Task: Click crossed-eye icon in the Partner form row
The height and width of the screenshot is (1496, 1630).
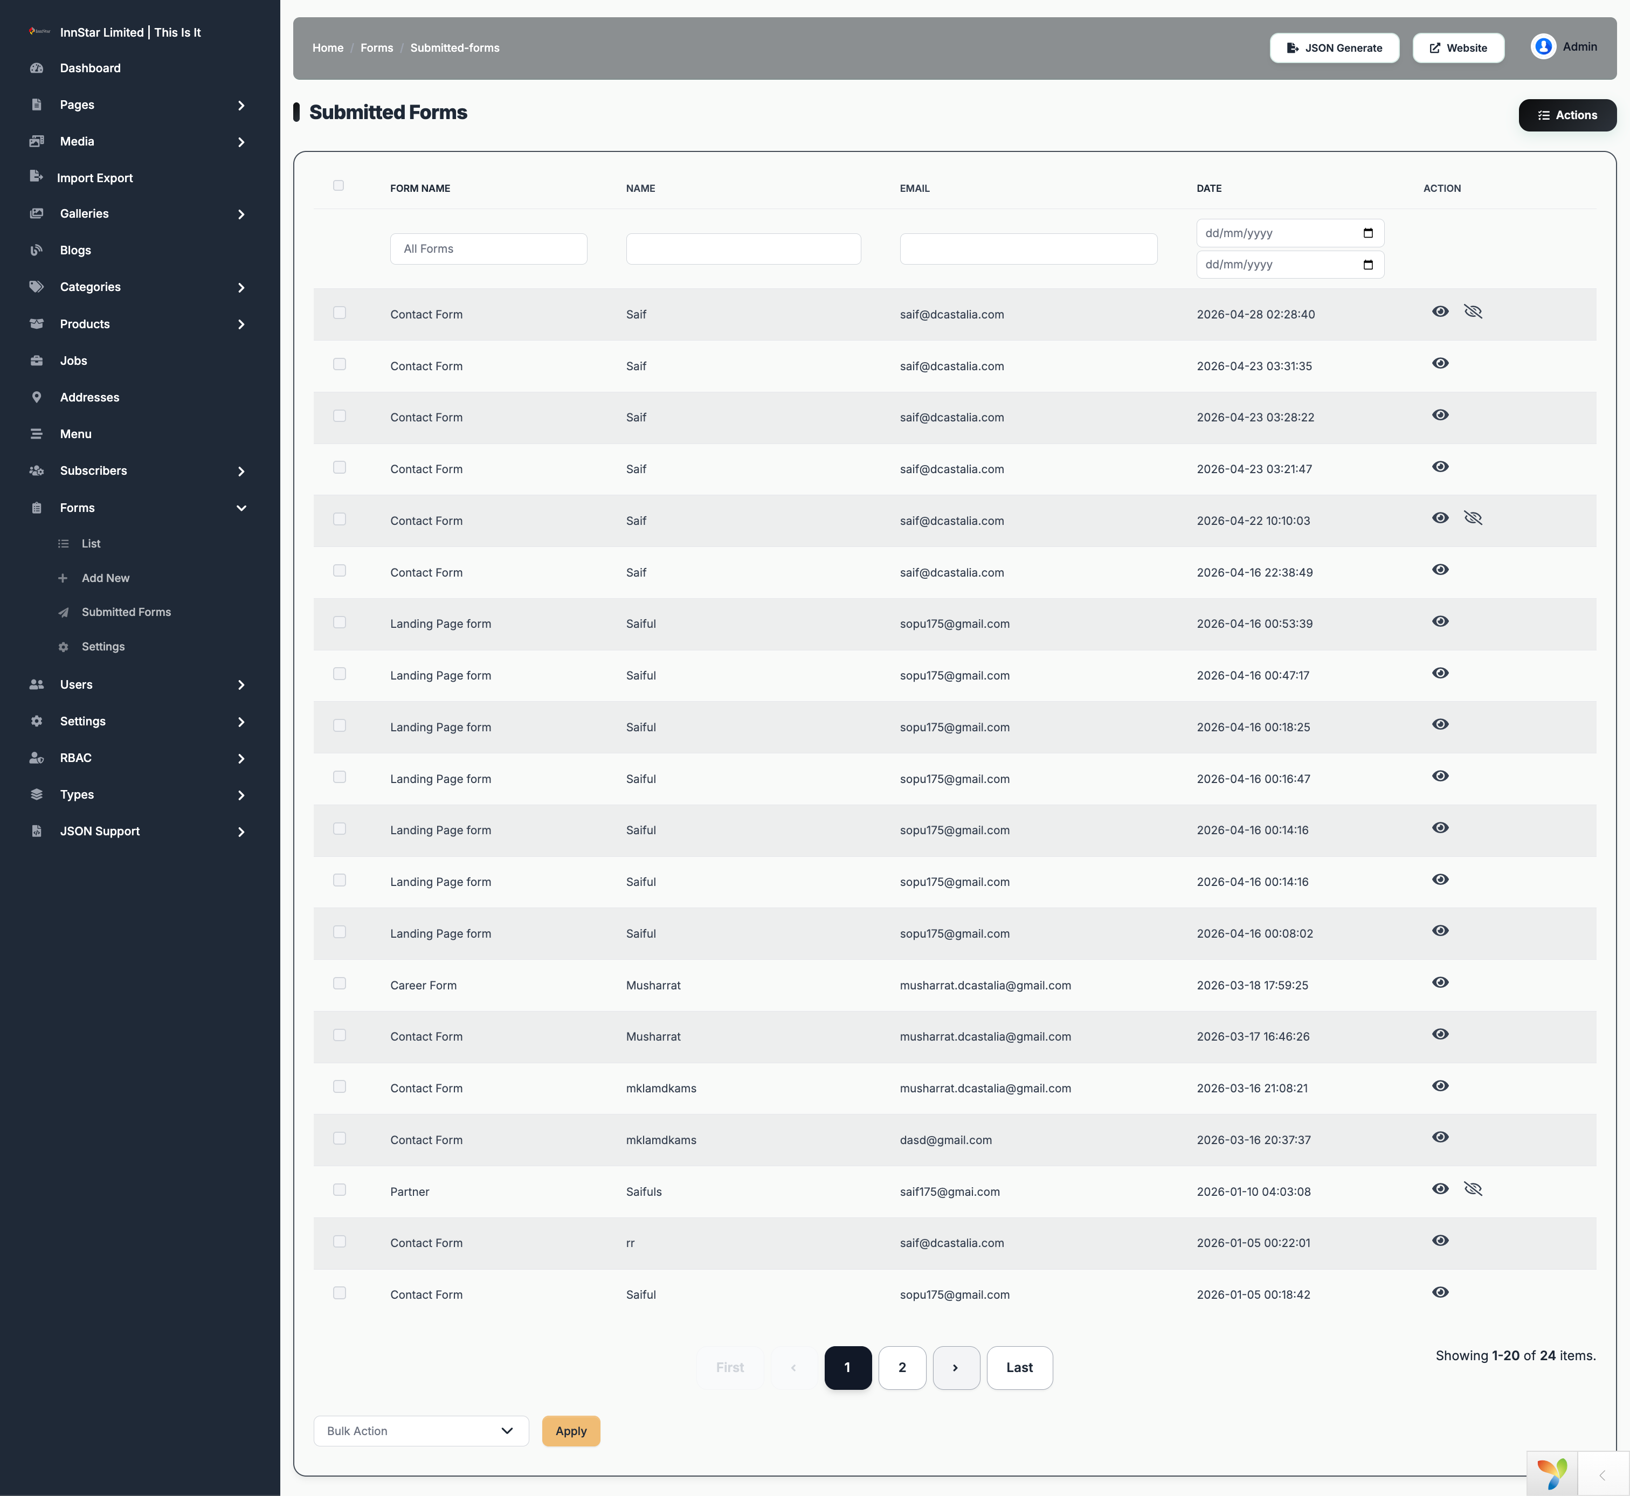Action: pos(1473,1189)
